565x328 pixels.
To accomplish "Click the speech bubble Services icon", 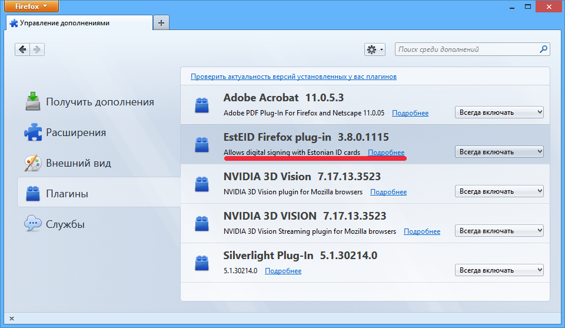I will pyautogui.click(x=33, y=223).
